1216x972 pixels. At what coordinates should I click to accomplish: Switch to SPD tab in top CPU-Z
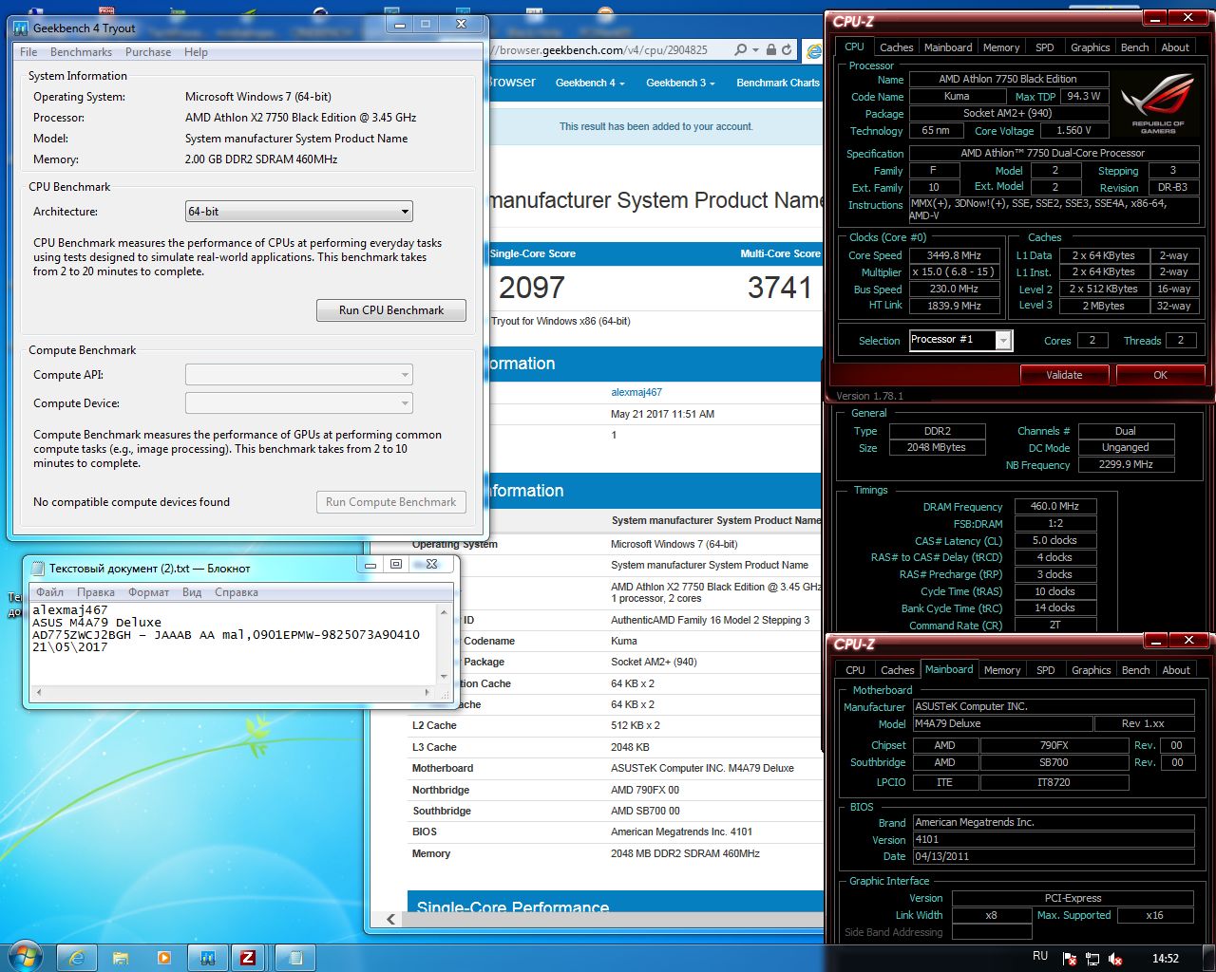point(1044,47)
